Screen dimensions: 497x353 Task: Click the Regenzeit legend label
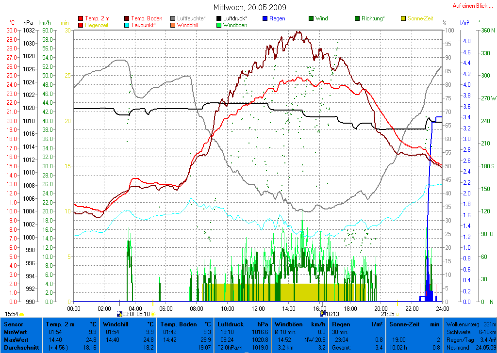pos(98,25)
